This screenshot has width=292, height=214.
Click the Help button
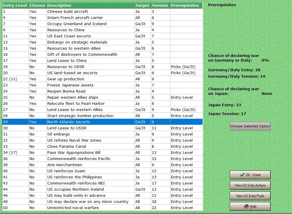250,206
